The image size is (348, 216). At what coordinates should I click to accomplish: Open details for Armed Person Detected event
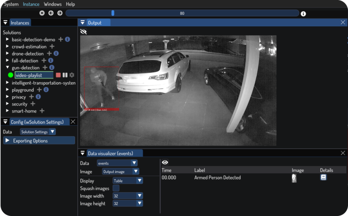click(323, 177)
